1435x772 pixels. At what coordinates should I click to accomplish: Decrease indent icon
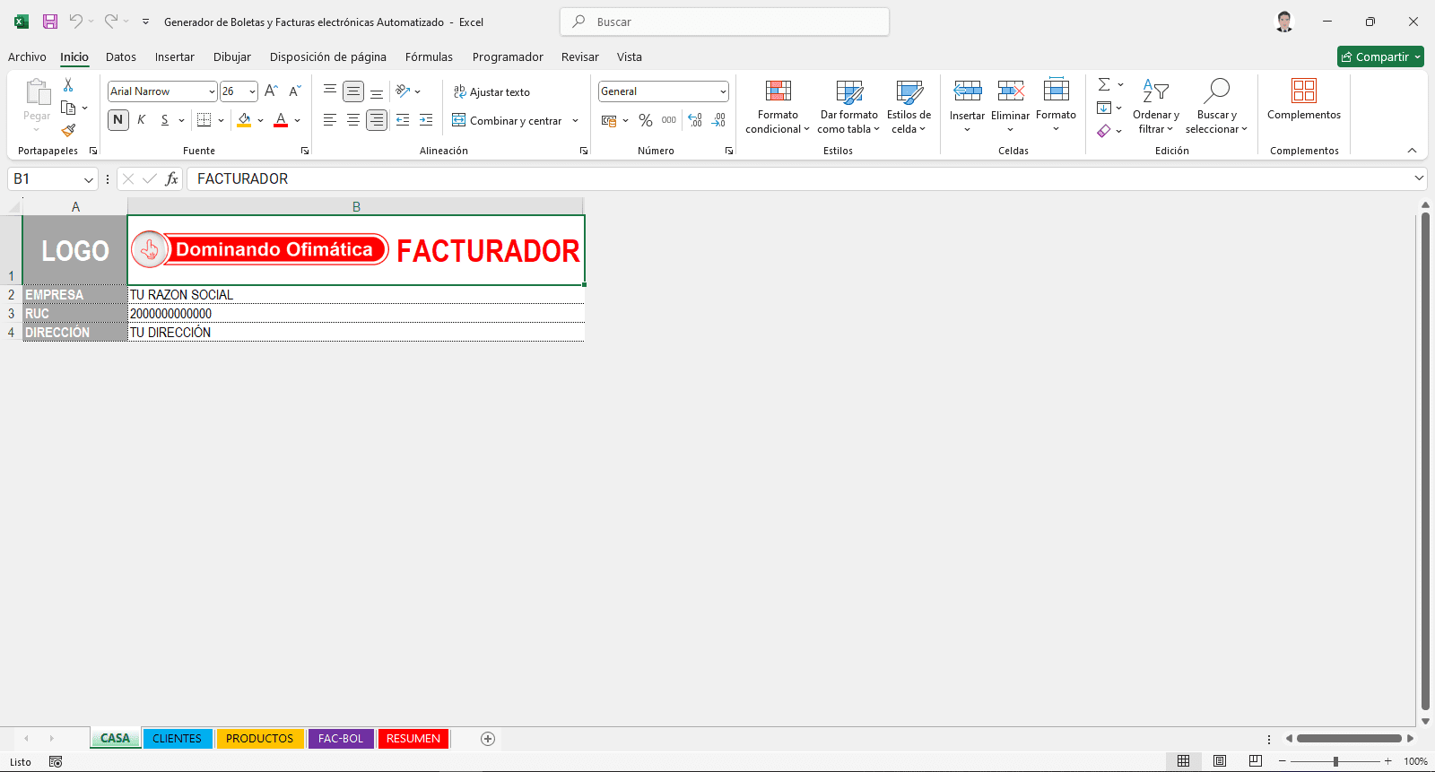tap(403, 120)
